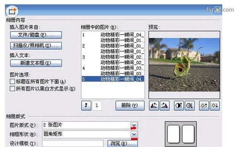Enable 标题在所有图片下面 checkbox
The width and height of the screenshot is (242, 147).
pyautogui.click(x=12, y=81)
